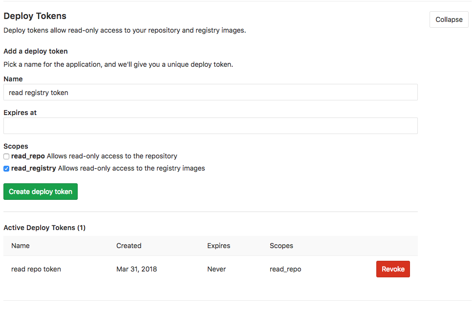Revoke the 'read repo token' deploy token
The width and height of the screenshot is (475, 310).
coord(393,269)
